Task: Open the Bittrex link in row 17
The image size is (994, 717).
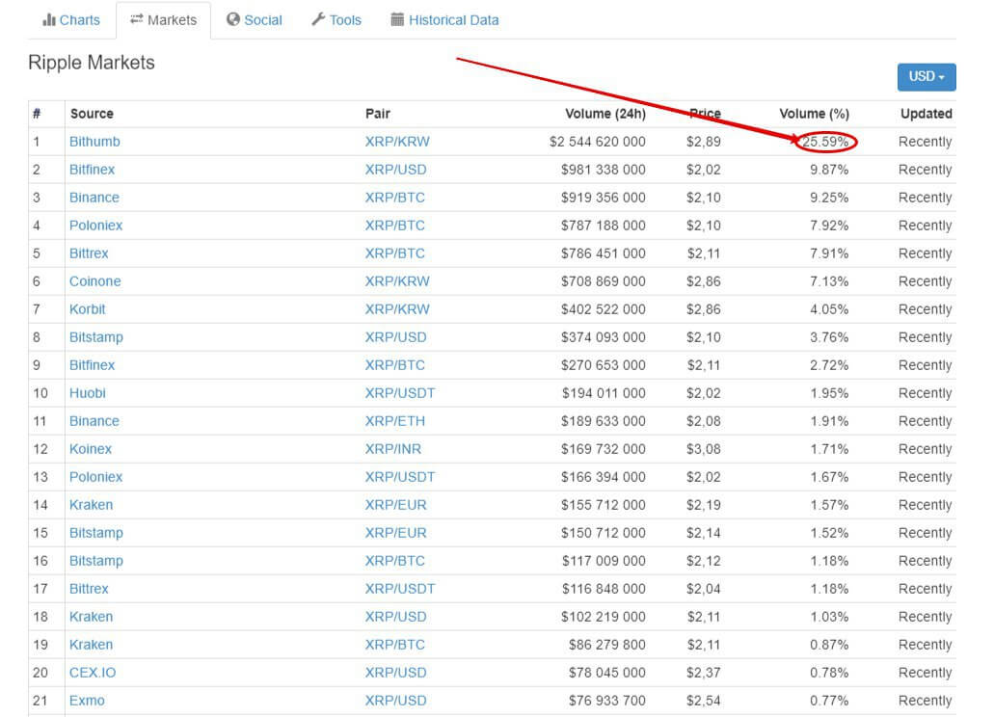Action: point(89,589)
